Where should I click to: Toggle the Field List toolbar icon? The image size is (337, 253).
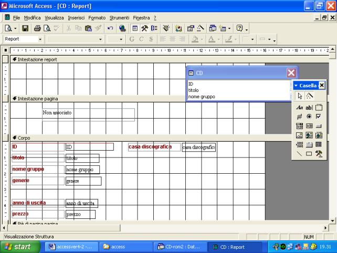pos(135,28)
